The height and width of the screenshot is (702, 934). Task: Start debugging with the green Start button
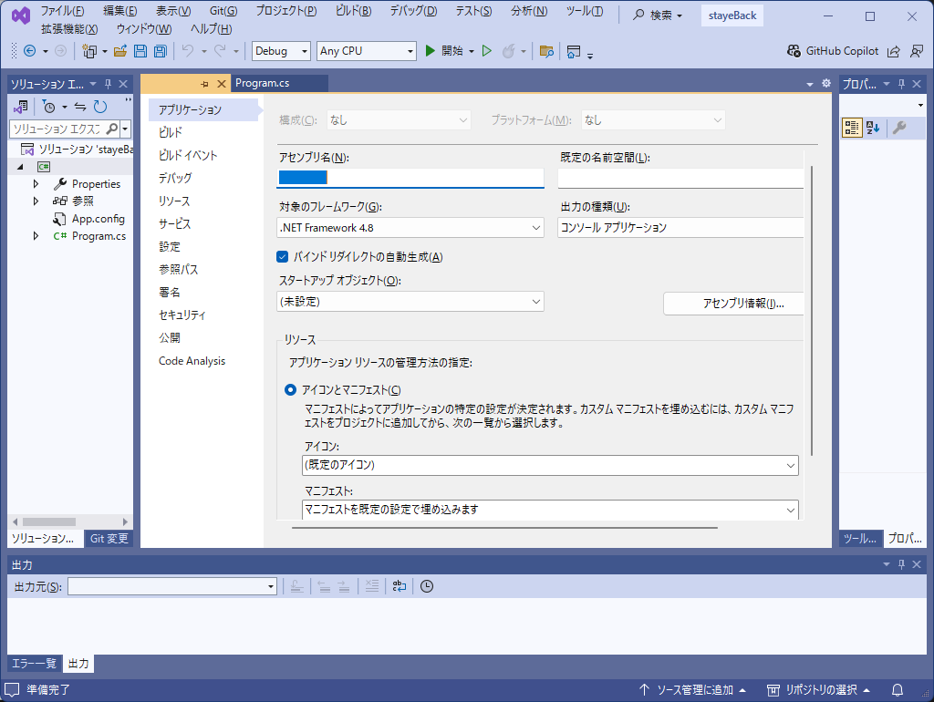[429, 51]
